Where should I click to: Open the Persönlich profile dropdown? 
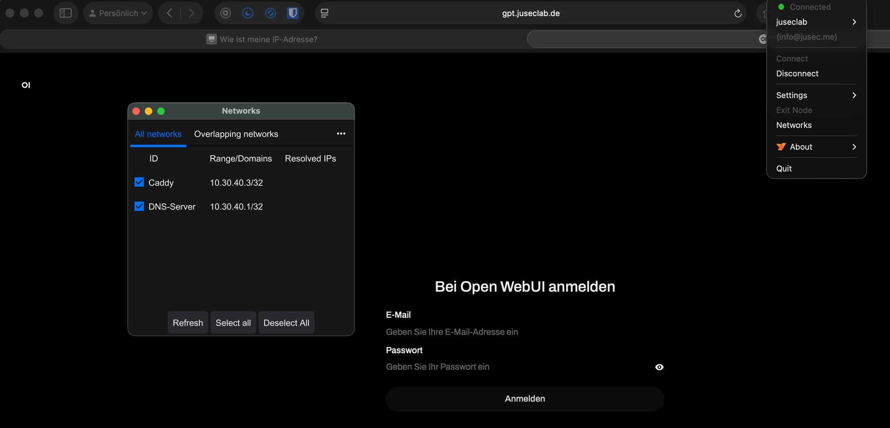pyautogui.click(x=118, y=13)
